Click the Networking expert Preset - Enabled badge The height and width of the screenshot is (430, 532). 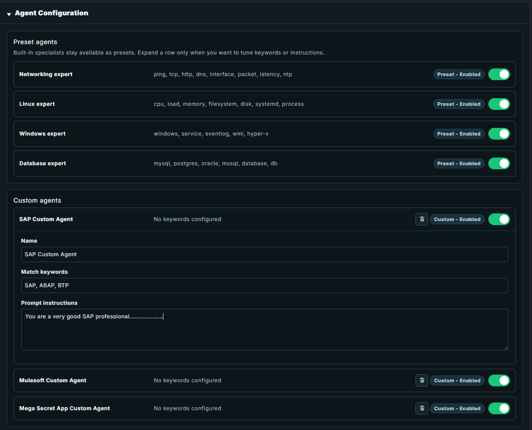coord(459,74)
